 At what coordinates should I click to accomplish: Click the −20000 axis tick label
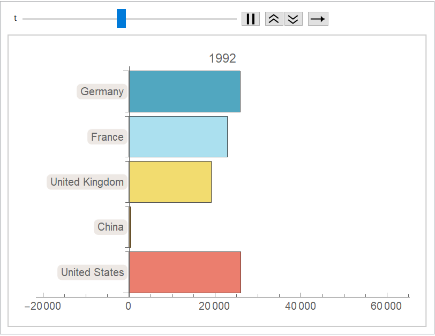point(42,307)
